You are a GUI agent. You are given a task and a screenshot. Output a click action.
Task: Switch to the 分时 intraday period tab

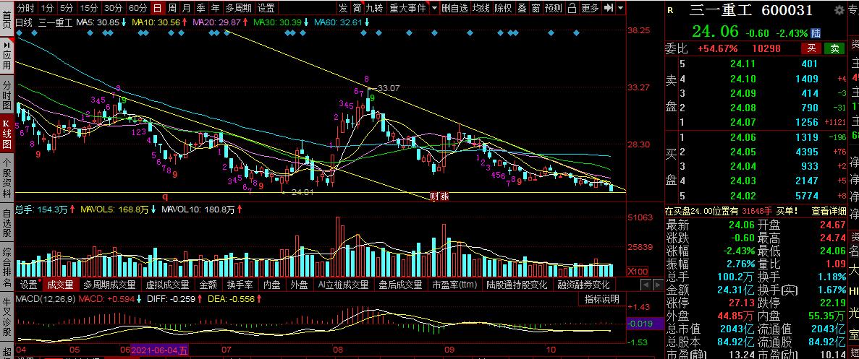[x=26, y=8]
